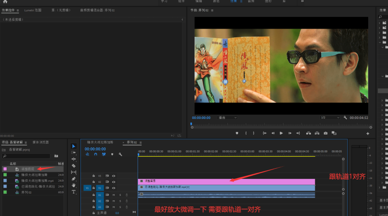
Task: Open 效果控件 panel menu
Action: (18, 10)
